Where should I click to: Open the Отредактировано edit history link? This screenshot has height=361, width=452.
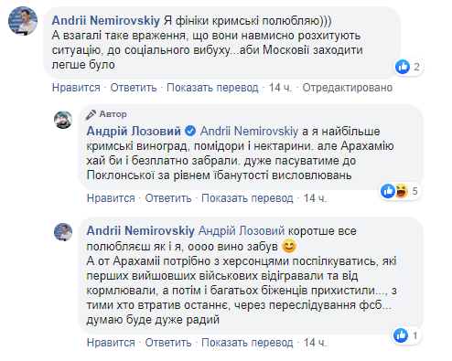348,88
